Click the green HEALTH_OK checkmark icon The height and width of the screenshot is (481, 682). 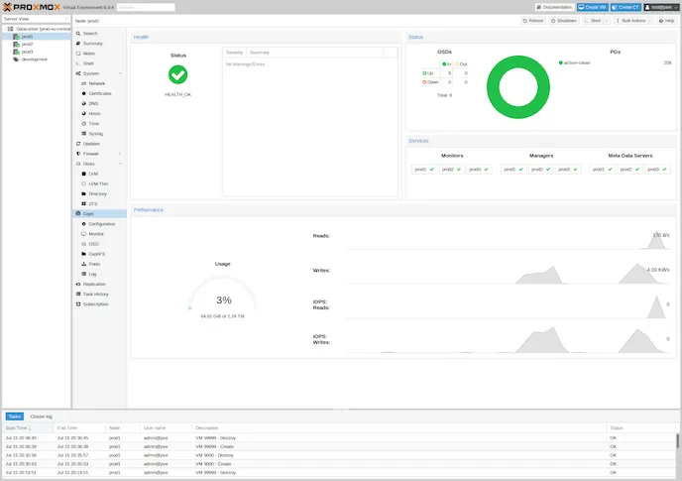tap(177, 74)
